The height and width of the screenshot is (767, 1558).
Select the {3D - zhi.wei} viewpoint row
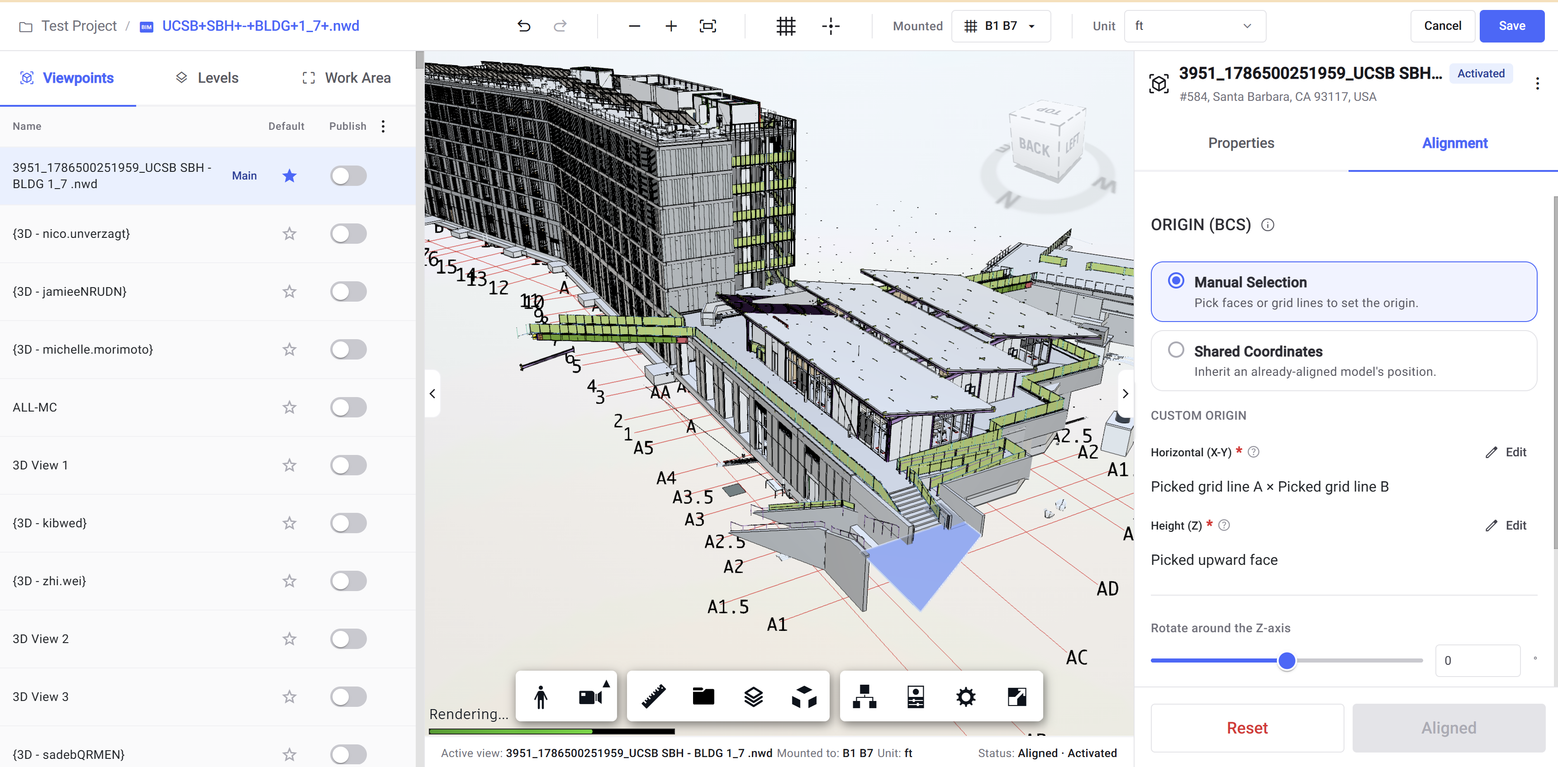point(208,581)
